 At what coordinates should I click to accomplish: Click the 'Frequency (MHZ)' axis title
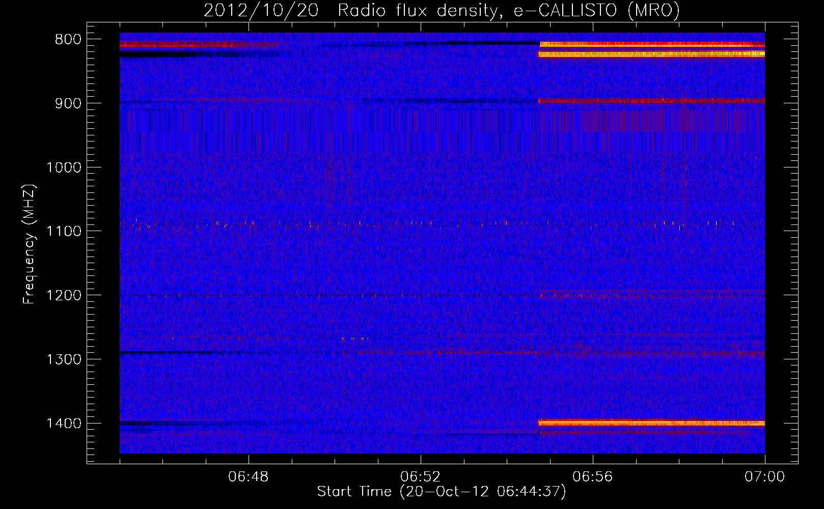[x=30, y=244]
